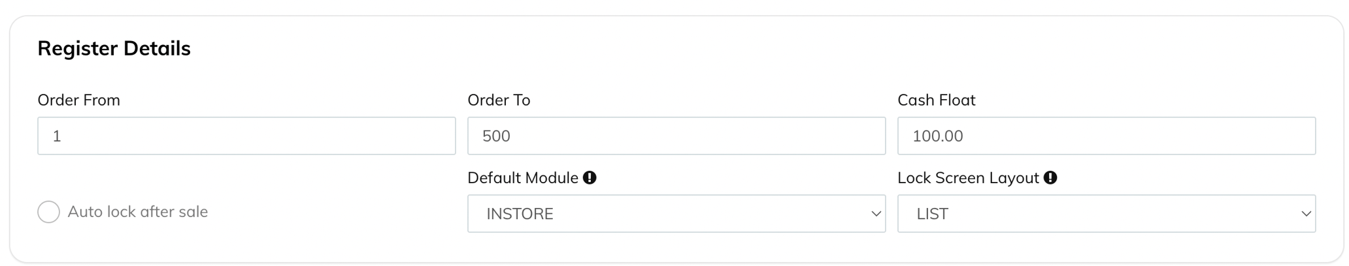The image size is (1349, 266).
Task: Open the Lock Screen Layout dropdown
Action: pyautogui.click(x=1106, y=214)
